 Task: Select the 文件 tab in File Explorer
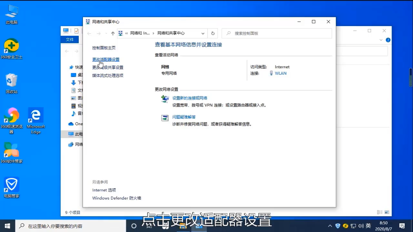click(70, 39)
